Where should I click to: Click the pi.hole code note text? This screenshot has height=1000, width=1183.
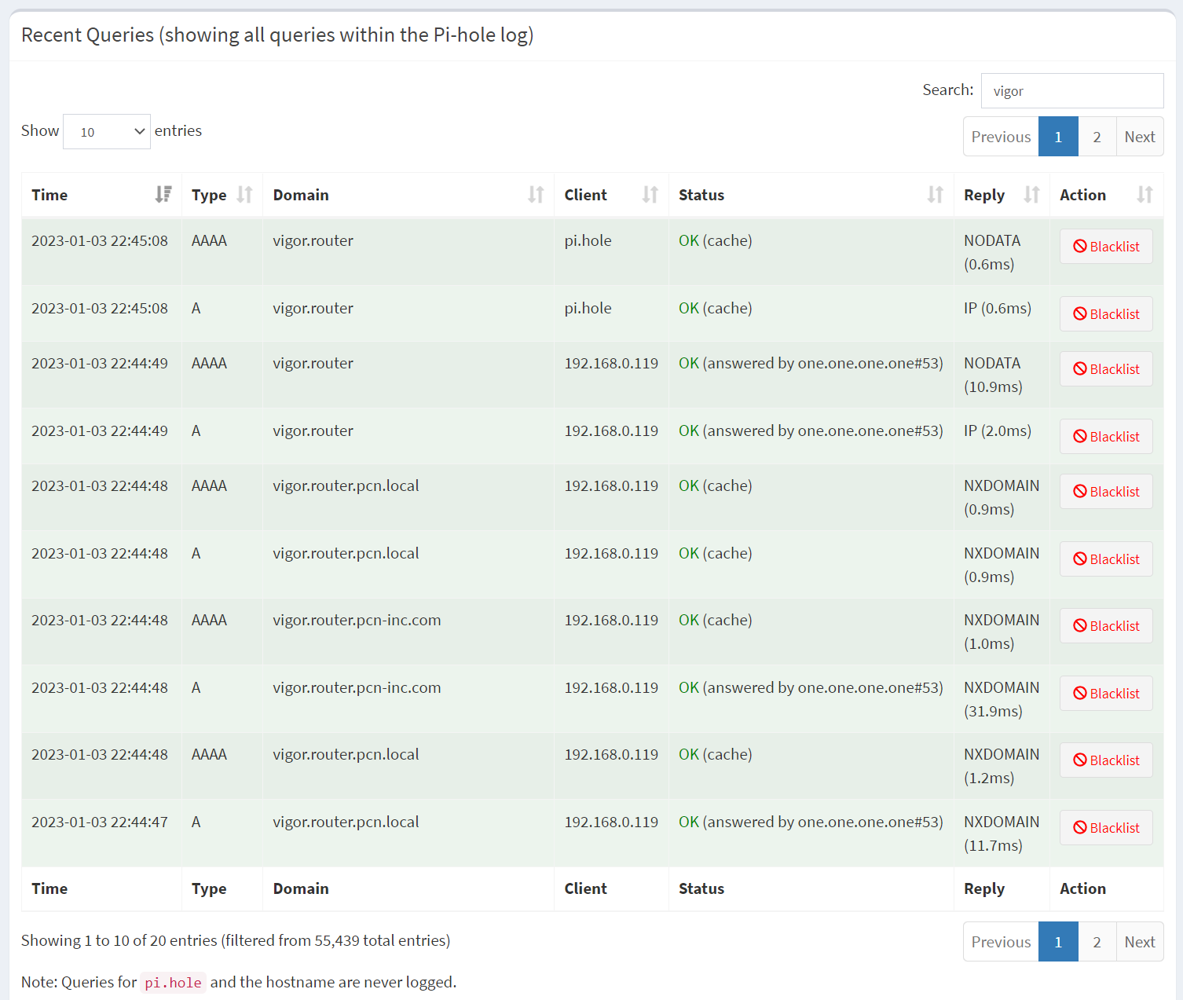point(173,983)
